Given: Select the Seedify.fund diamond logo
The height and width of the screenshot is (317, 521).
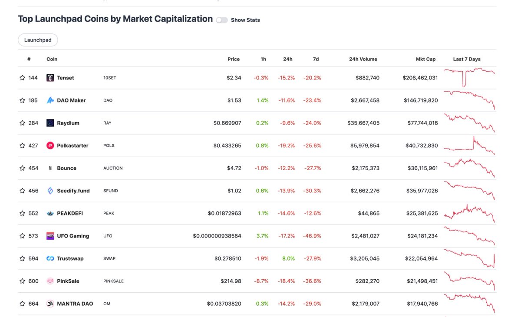Looking at the screenshot, I should (50, 191).
